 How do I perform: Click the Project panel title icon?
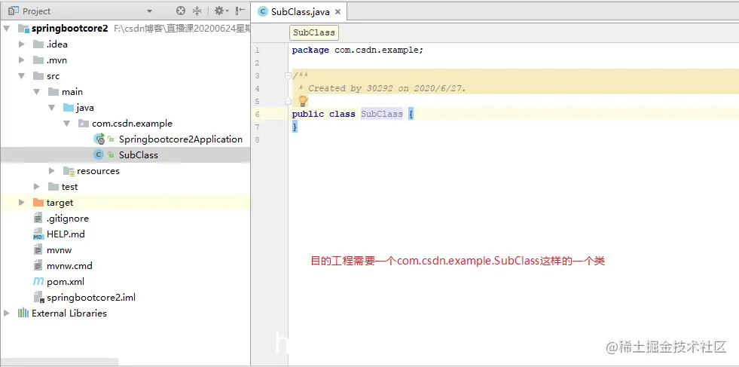14,11
